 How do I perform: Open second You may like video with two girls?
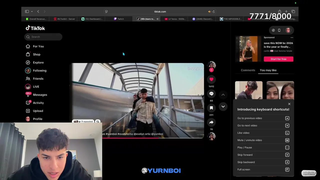point(280,90)
